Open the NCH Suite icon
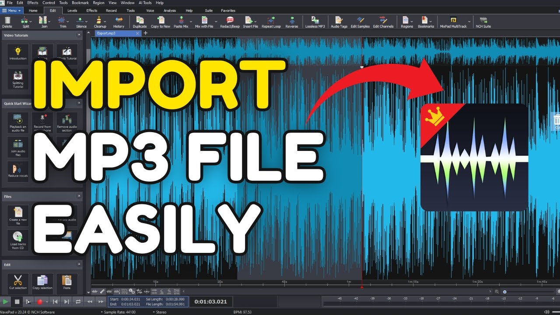 coord(483,22)
